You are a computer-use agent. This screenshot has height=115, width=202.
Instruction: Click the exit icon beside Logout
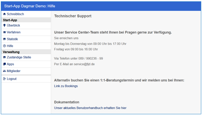(x=4, y=79)
